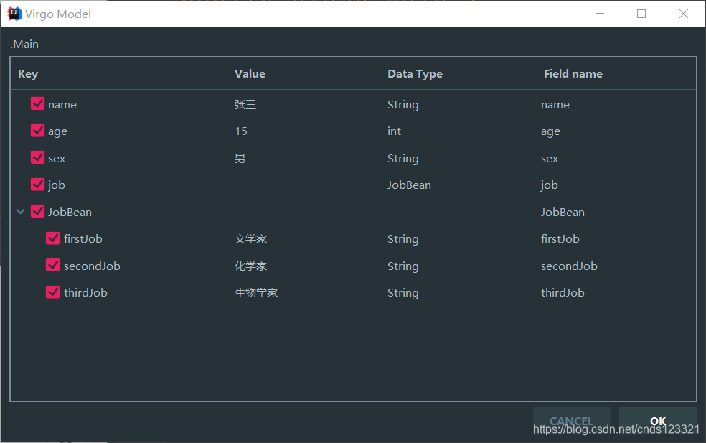This screenshot has height=443, width=706.
Task: Click String data type in firstJob row
Action: pyautogui.click(x=403, y=239)
